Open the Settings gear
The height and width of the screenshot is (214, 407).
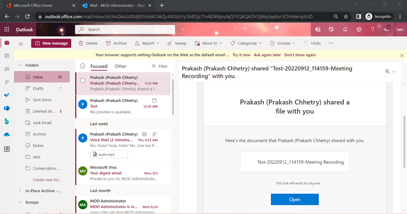359,30
